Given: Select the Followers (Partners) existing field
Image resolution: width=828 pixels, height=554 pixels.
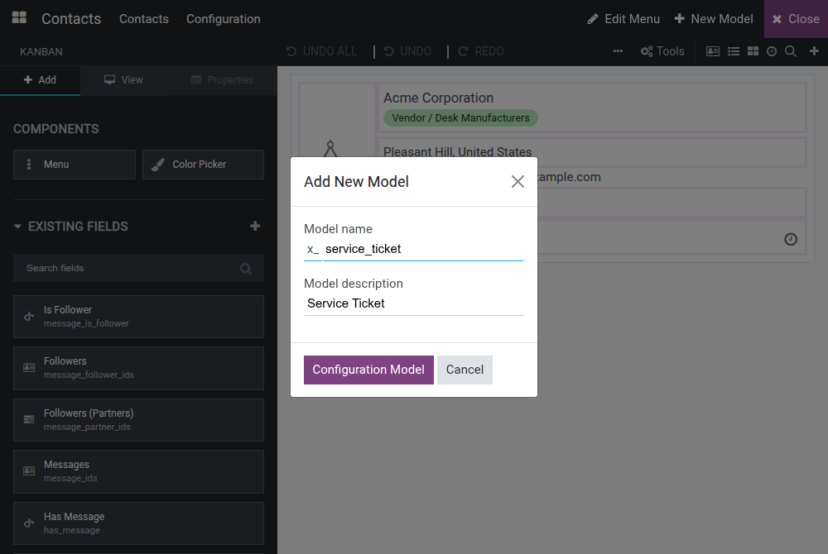Looking at the screenshot, I should (138, 419).
